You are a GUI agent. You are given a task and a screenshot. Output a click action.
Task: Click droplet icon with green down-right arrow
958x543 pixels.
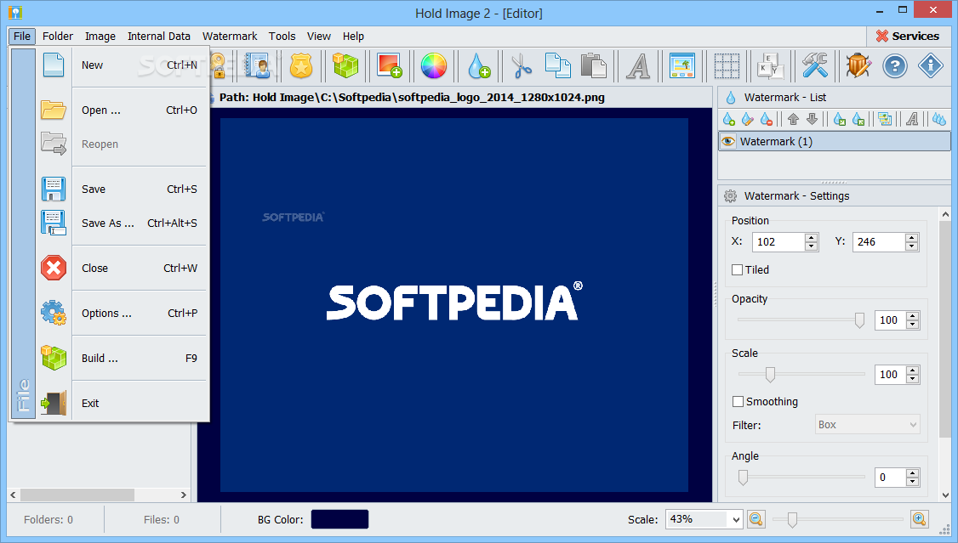pyautogui.click(x=840, y=119)
